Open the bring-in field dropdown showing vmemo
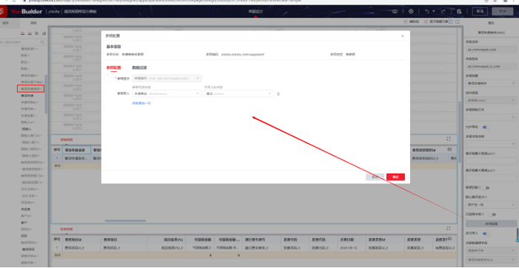The height and width of the screenshot is (268, 519). (x=239, y=94)
